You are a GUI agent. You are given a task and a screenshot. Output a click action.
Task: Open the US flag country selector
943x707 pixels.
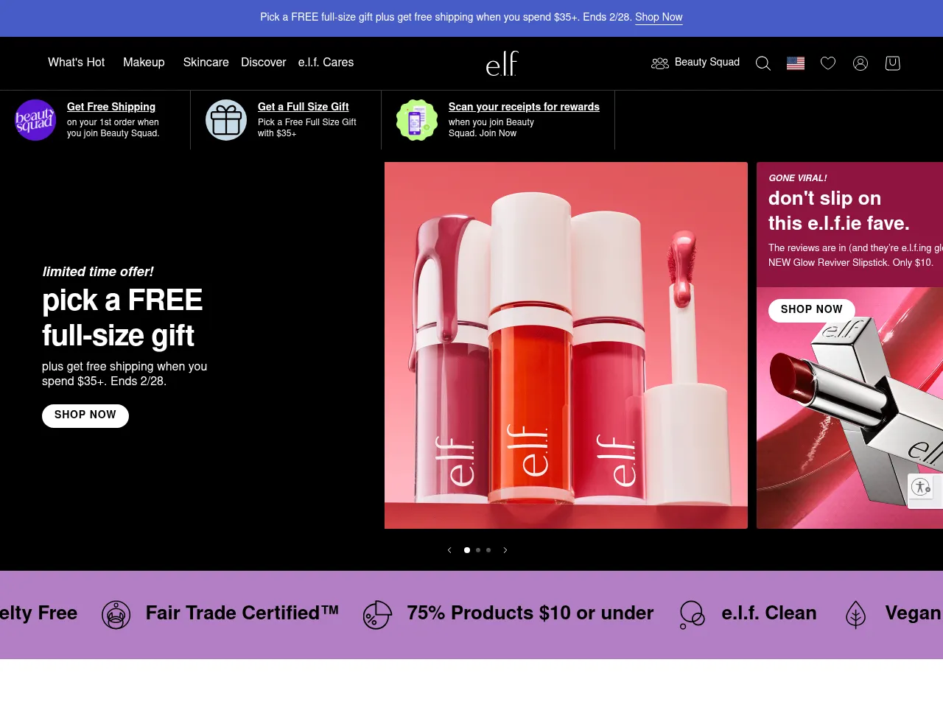point(796,63)
